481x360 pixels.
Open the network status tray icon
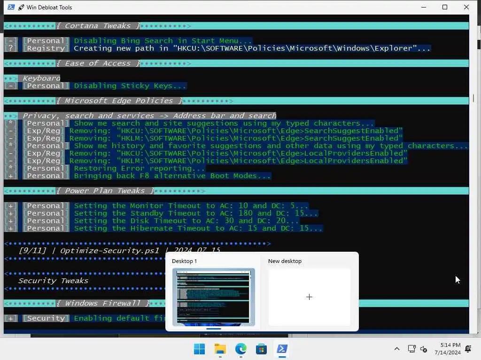[x=411, y=349]
